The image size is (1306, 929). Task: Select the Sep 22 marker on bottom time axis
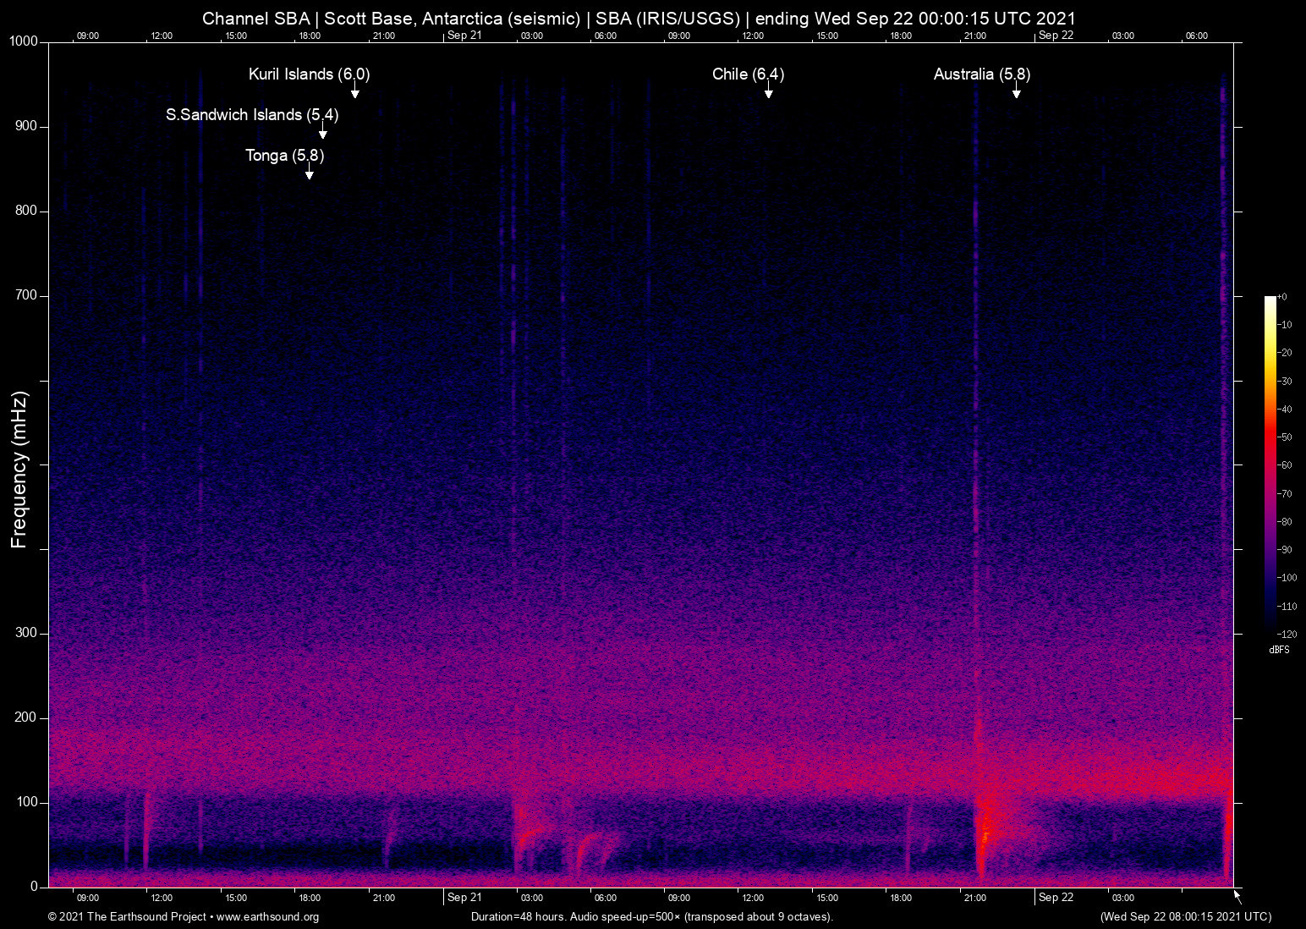click(x=1056, y=898)
